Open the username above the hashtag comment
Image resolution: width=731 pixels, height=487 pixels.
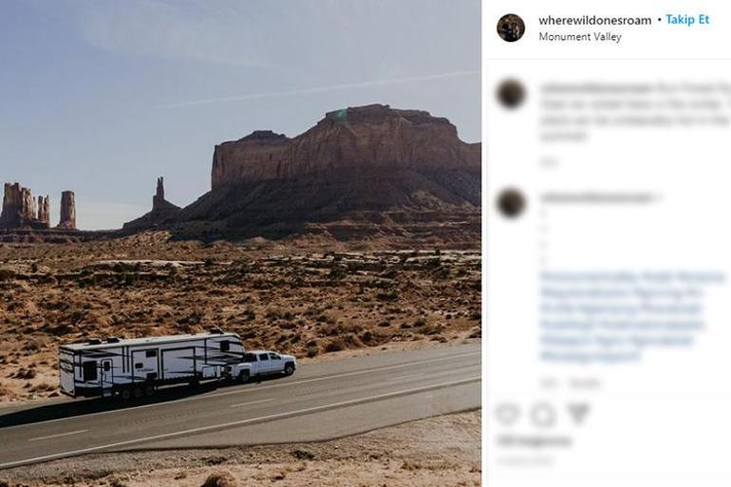tap(596, 198)
